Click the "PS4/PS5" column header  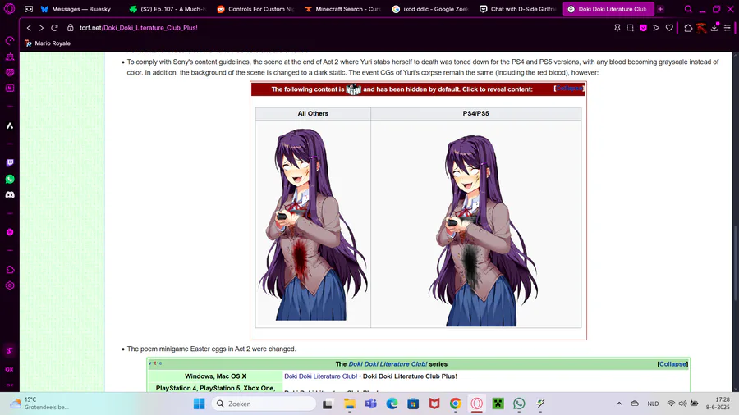tap(476, 113)
